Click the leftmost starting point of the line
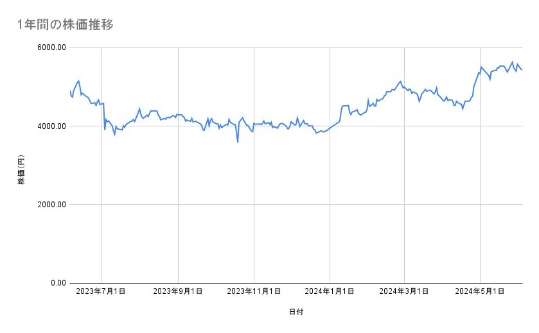The image size is (539, 333). point(70,91)
